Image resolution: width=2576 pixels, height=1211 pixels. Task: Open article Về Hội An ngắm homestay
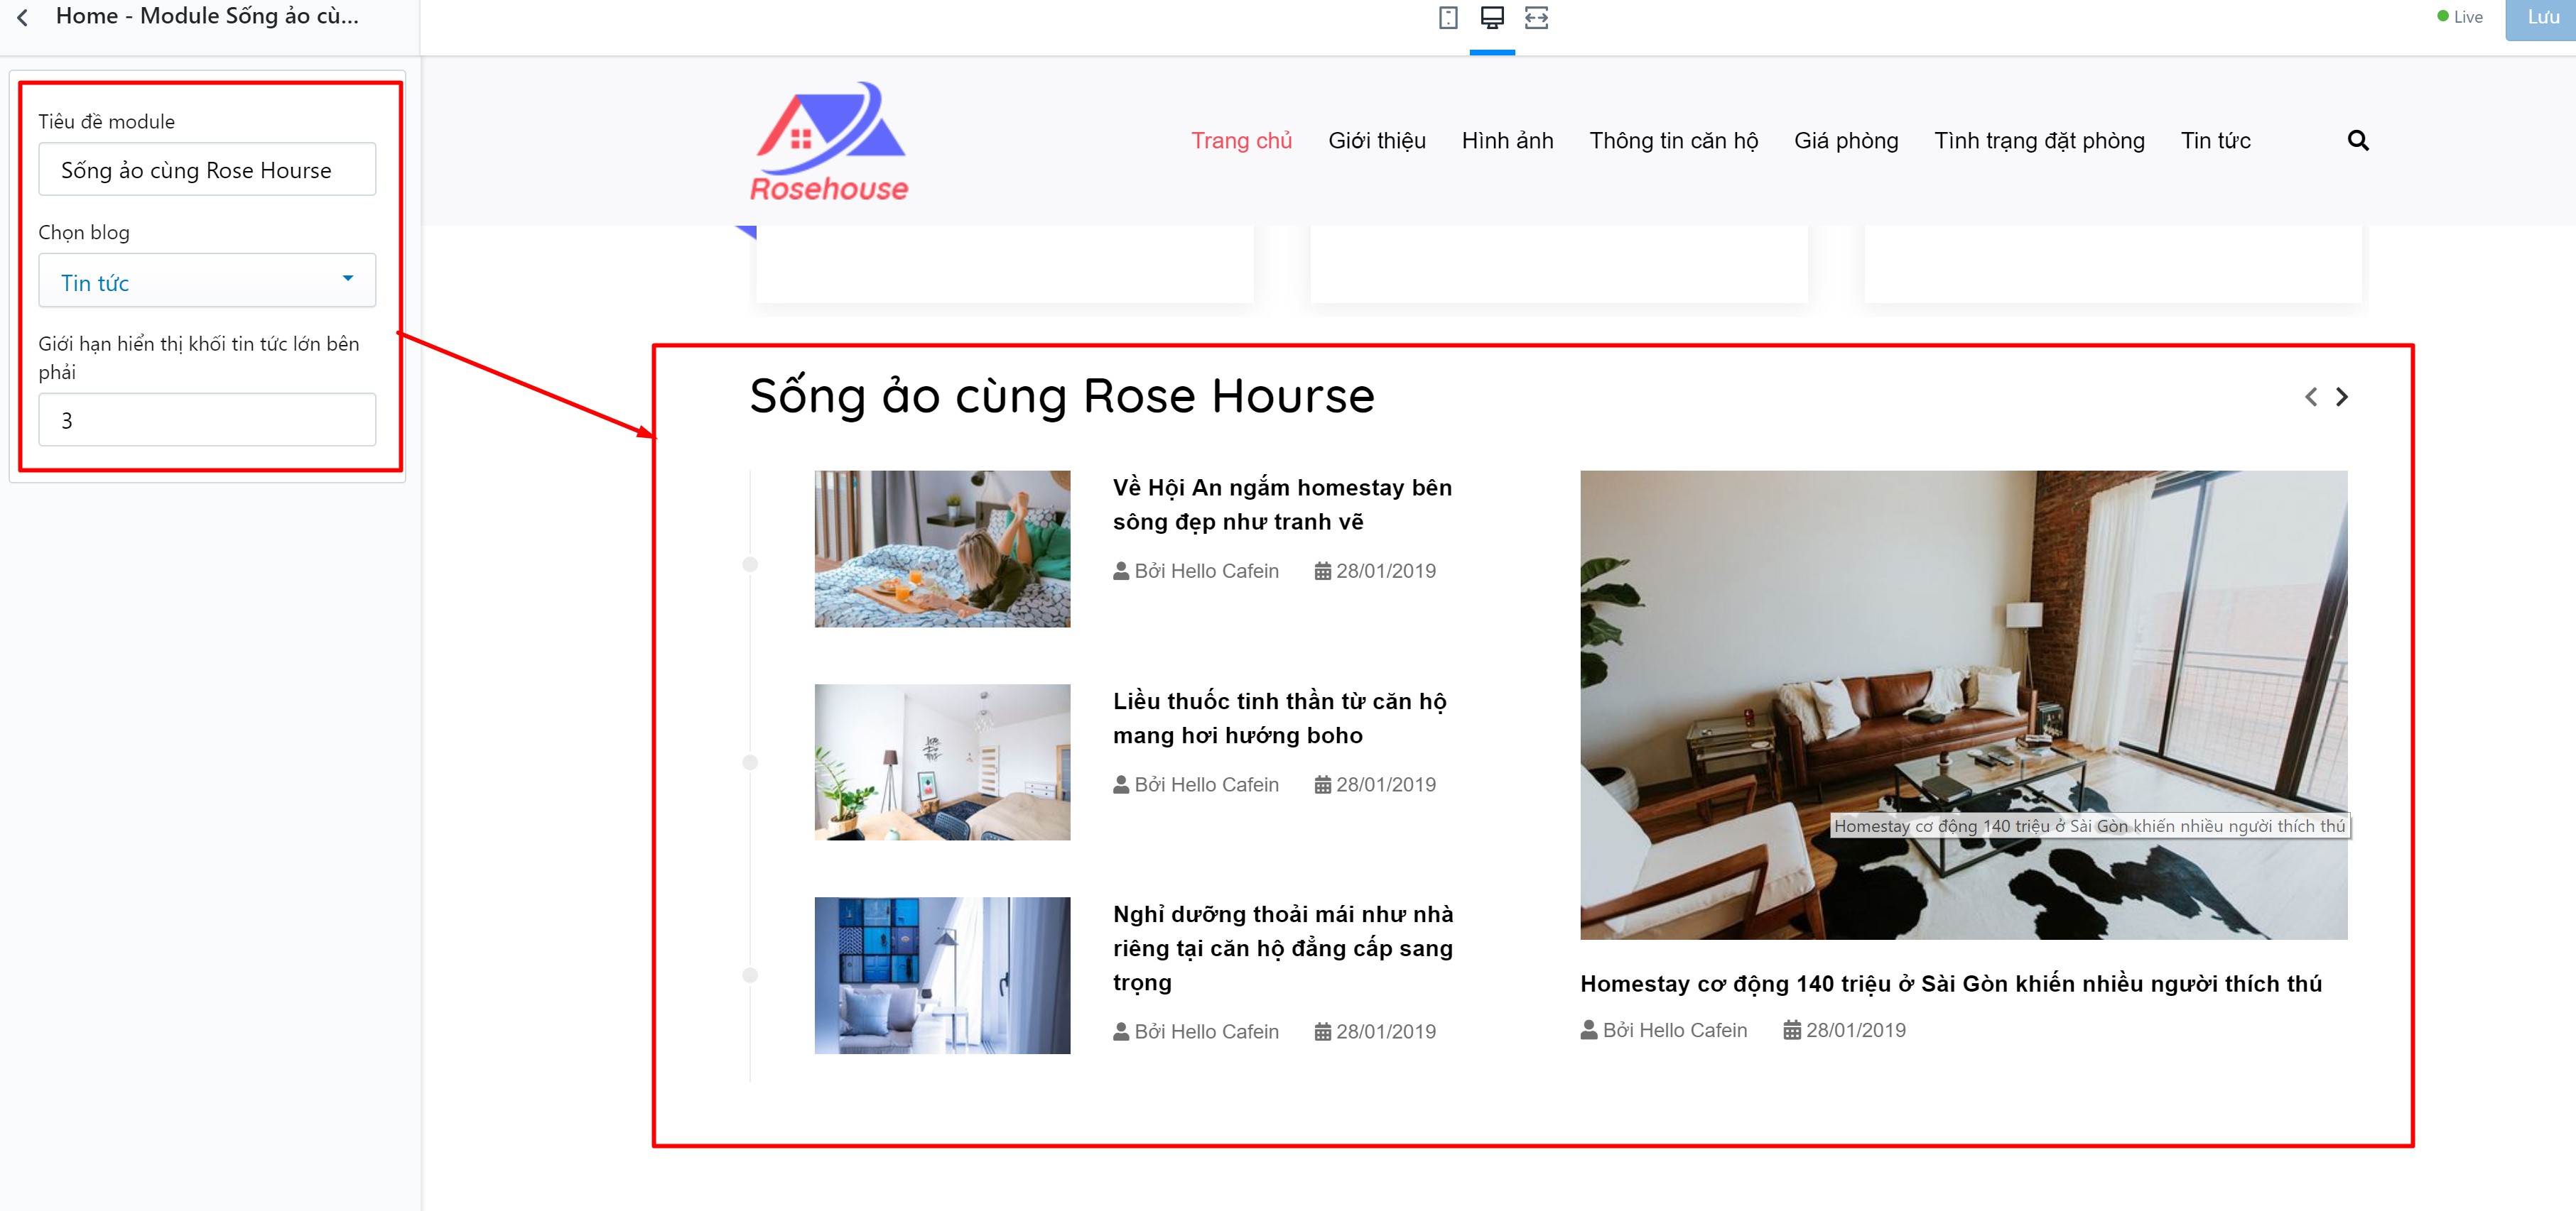click(x=1282, y=505)
